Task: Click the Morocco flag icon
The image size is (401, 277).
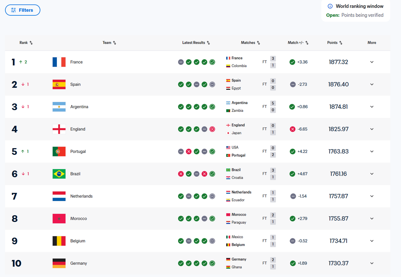Action: pyautogui.click(x=59, y=219)
